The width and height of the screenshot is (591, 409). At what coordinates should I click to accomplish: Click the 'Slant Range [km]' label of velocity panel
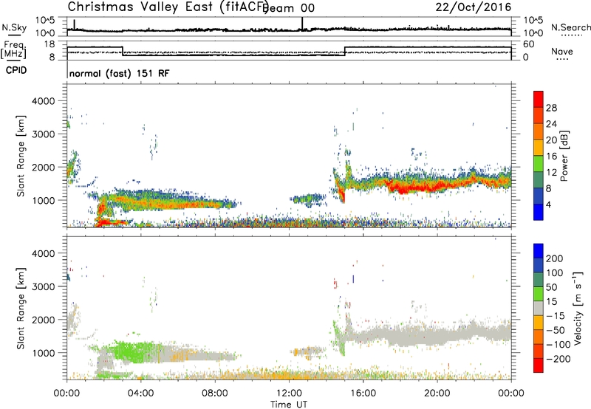click(21, 309)
